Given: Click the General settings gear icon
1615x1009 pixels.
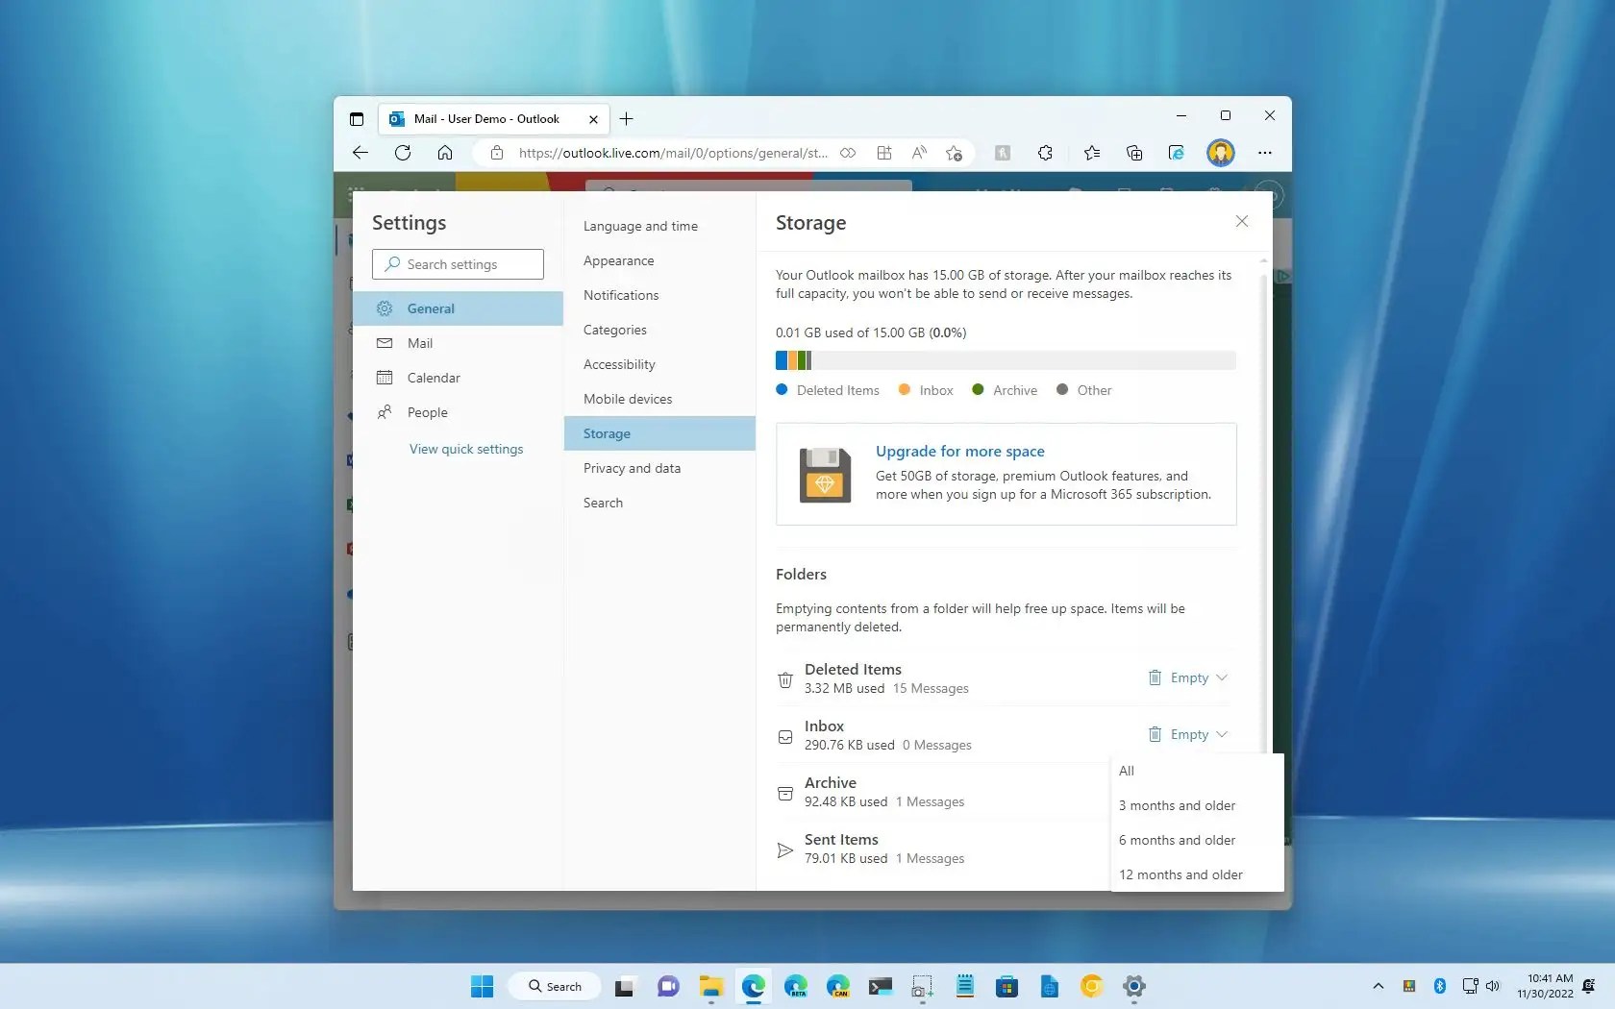Looking at the screenshot, I should [385, 308].
